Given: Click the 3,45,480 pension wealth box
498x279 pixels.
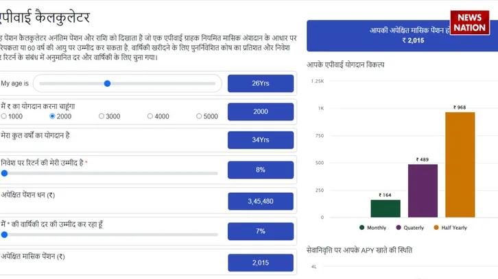Looking at the screenshot, I should 261,201.
